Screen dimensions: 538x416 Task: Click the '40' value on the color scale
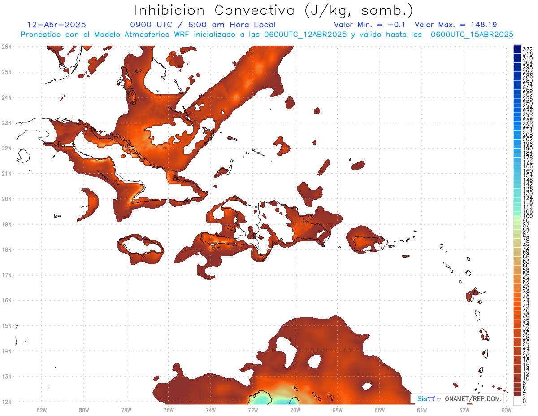click(x=526, y=311)
